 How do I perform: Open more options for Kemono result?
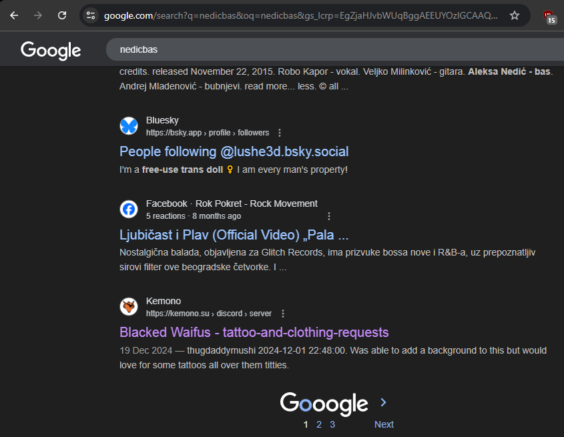[x=283, y=314]
